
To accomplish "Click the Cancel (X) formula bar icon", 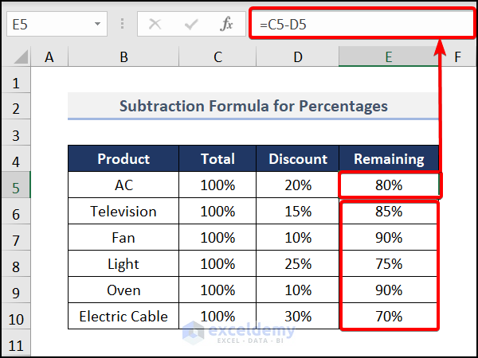I will tap(155, 25).
